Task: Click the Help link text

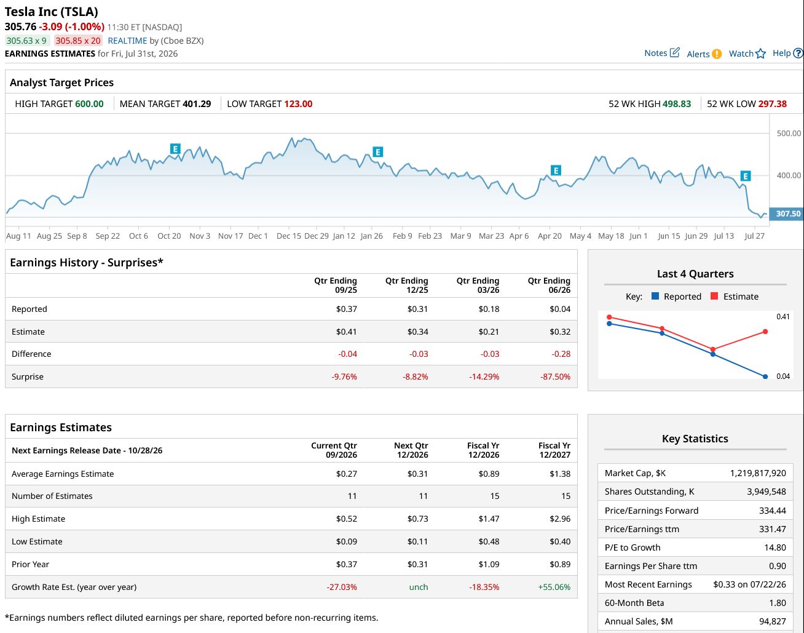Action: 782,53
